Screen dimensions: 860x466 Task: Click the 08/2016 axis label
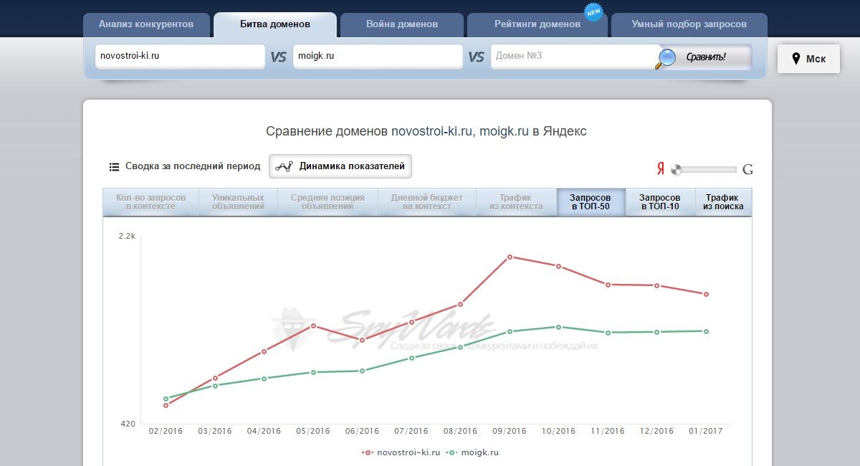click(x=460, y=431)
